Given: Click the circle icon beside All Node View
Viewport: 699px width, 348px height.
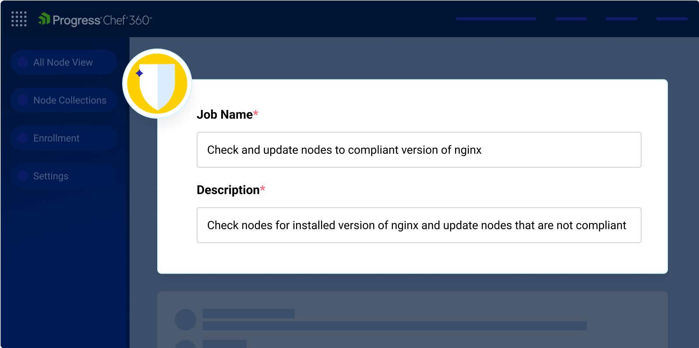Looking at the screenshot, I should [23, 62].
